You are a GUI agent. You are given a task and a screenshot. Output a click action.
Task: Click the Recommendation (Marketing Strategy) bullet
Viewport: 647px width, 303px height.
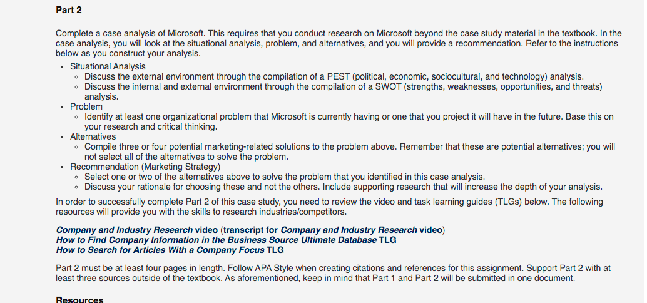tap(145, 167)
